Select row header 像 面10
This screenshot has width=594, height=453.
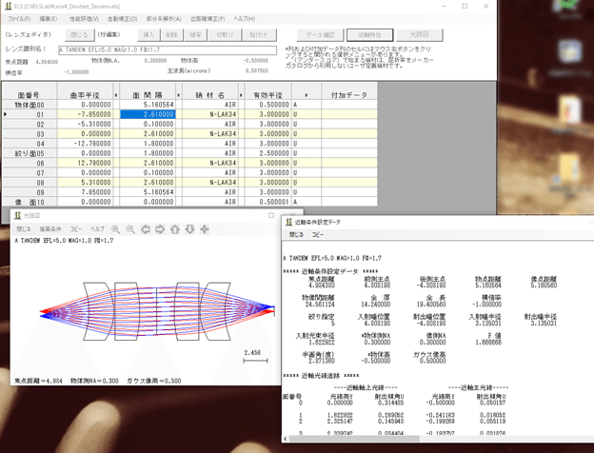[x=30, y=202]
